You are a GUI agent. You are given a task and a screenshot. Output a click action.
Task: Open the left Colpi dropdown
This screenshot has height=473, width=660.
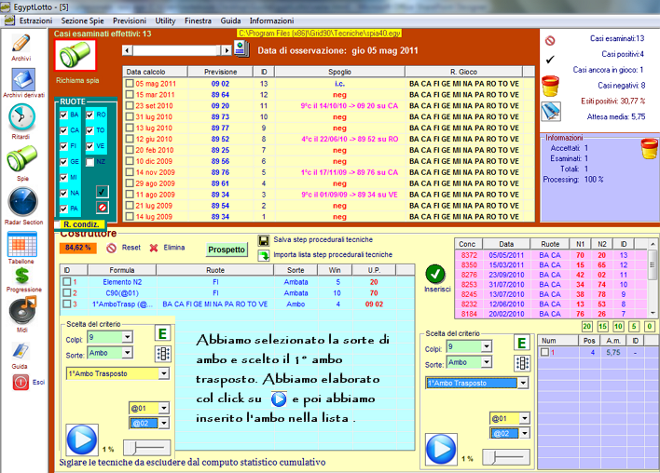(x=127, y=337)
